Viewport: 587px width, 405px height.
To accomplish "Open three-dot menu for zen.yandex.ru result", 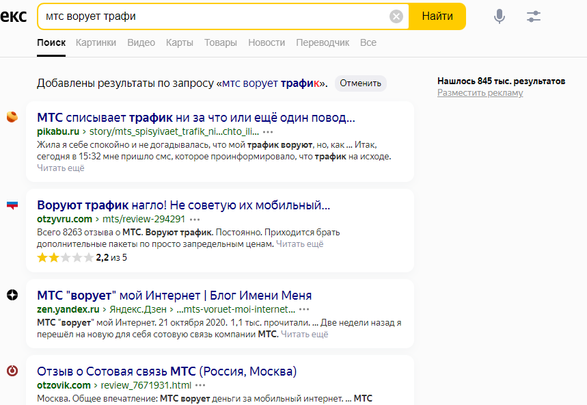I will tap(304, 309).
